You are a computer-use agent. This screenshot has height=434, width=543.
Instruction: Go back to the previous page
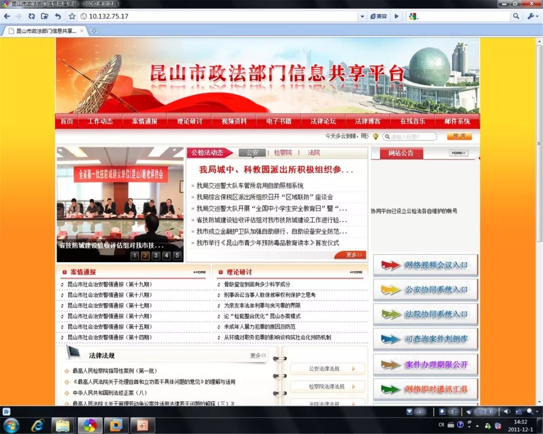(7, 16)
